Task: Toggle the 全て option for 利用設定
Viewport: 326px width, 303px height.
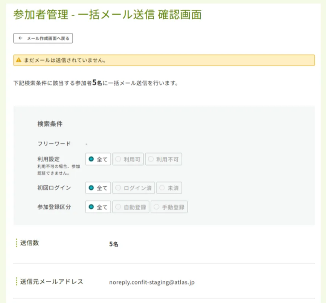Action: [97, 159]
